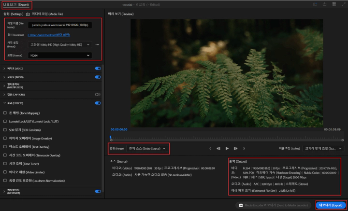Click the In point handle under timeline
Screen dimensions: 348x211
[x=111, y=140]
